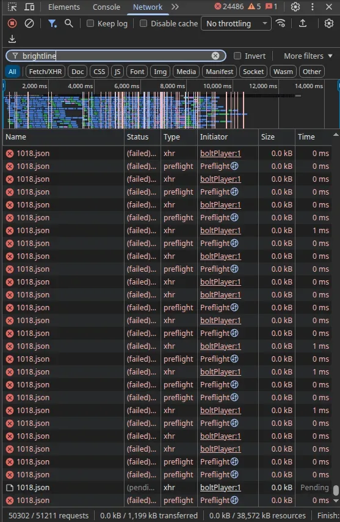The height and width of the screenshot is (522, 340).
Task: Click the 50302 / 51211 requests status text
Action: click(48, 515)
